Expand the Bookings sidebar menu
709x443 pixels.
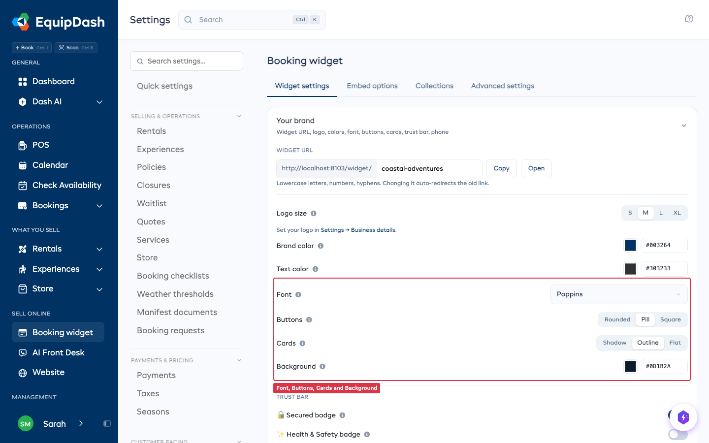(x=99, y=206)
